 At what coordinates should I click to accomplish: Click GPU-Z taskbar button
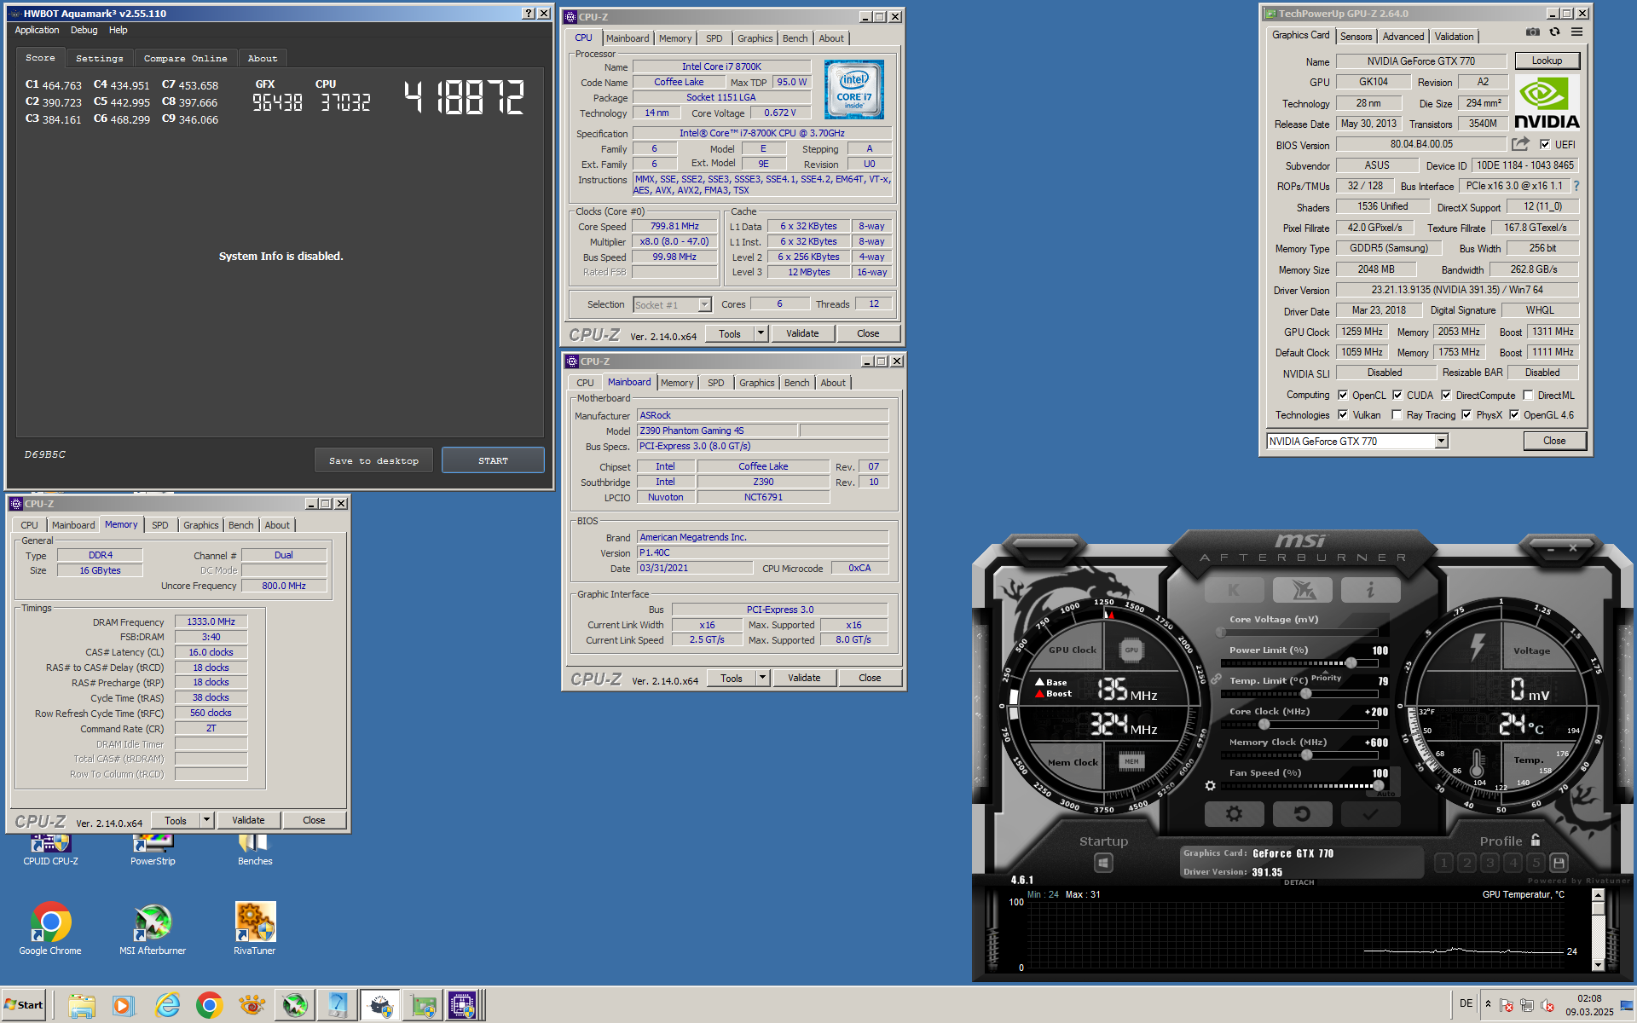pos(423,1005)
